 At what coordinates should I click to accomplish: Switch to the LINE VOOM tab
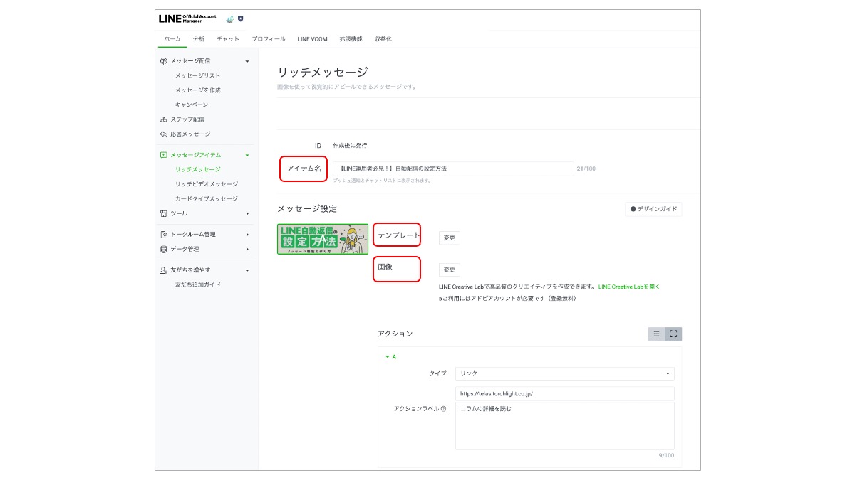point(313,39)
